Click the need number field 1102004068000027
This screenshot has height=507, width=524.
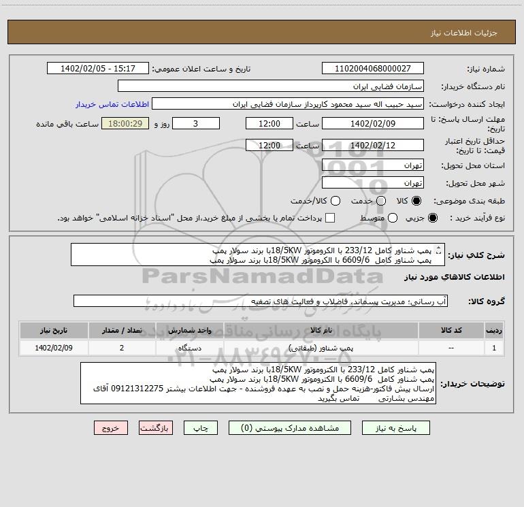pyautogui.click(x=373, y=68)
